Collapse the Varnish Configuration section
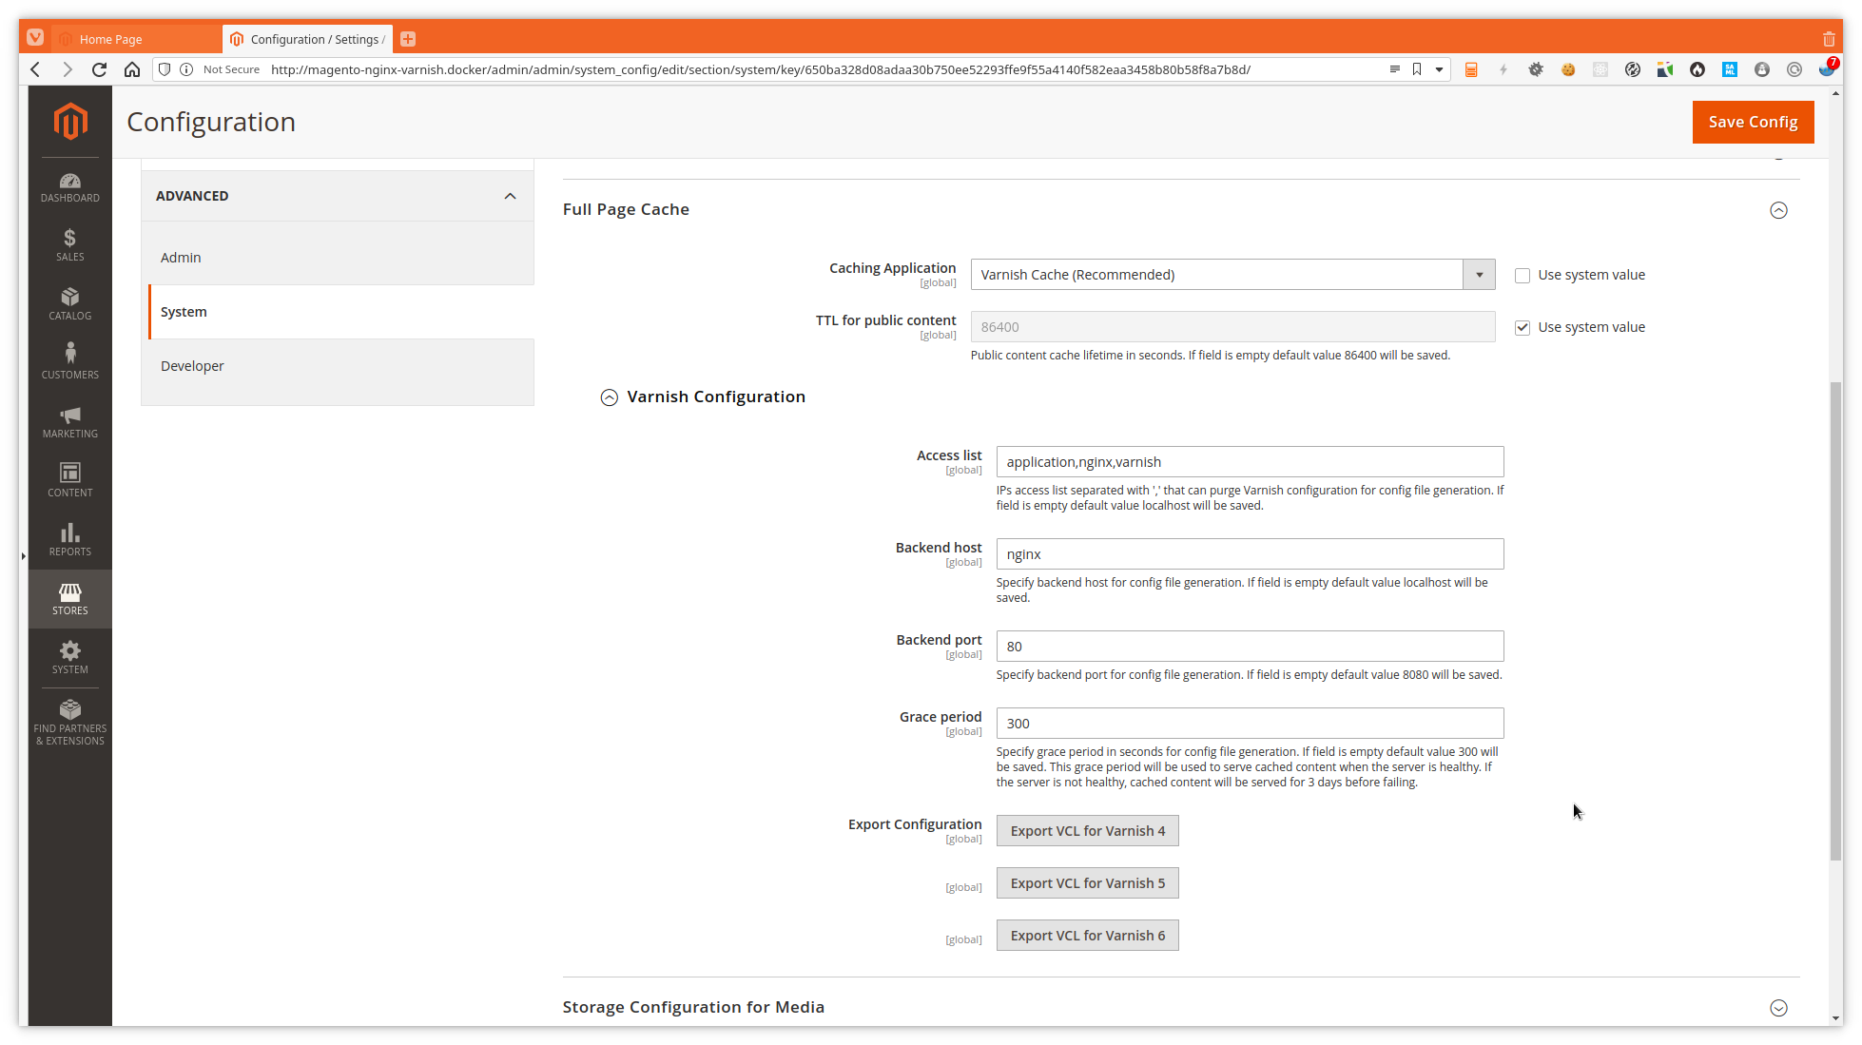Screen dimensions: 1862x1045 pos(610,397)
